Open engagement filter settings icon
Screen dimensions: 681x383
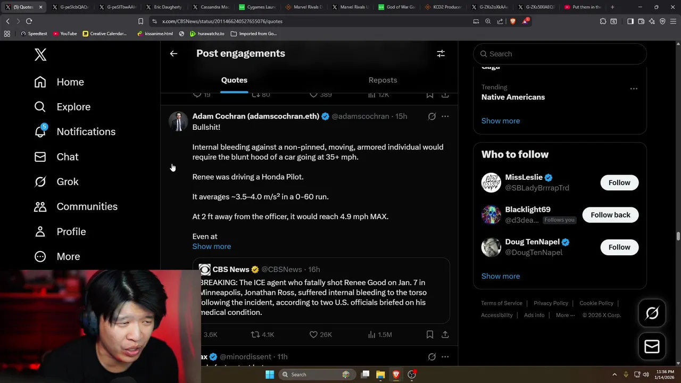441,54
